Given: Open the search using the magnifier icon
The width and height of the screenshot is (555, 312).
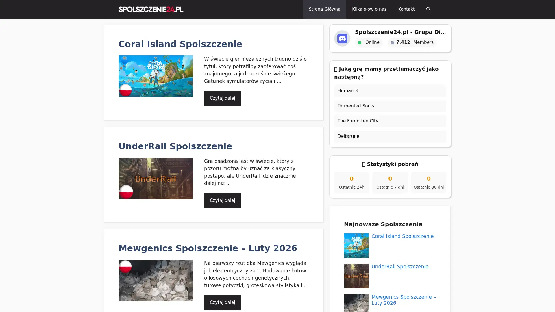Looking at the screenshot, I should [428, 9].
